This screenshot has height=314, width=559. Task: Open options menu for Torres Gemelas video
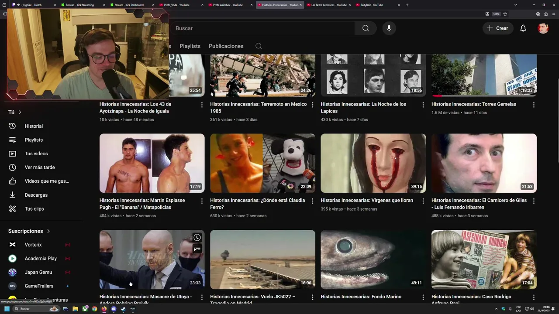point(534,105)
